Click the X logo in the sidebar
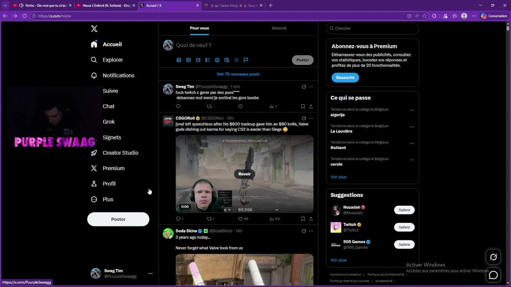This screenshot has width=511, height=287. click(94, 29)
